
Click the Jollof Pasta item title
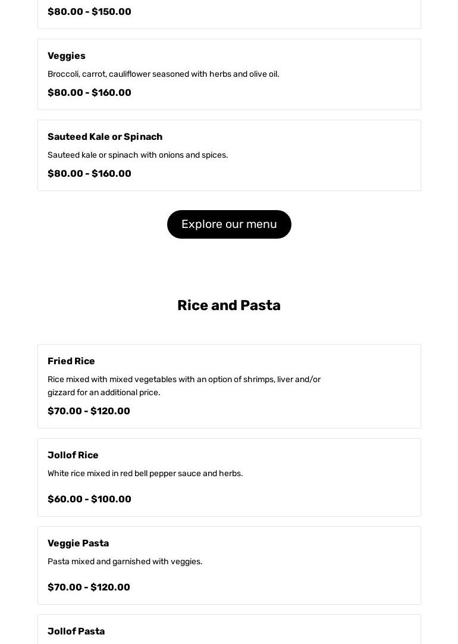pos(76,632)
